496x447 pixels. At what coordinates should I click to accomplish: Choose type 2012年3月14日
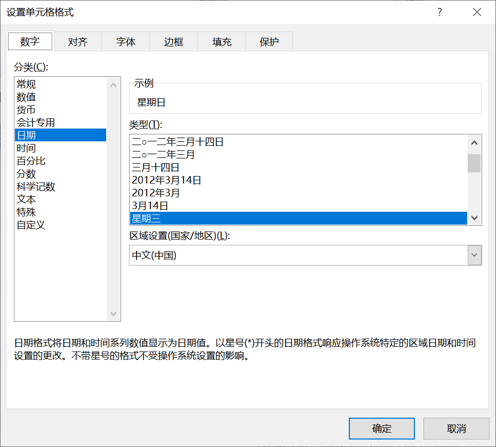(x=299, y=180)
